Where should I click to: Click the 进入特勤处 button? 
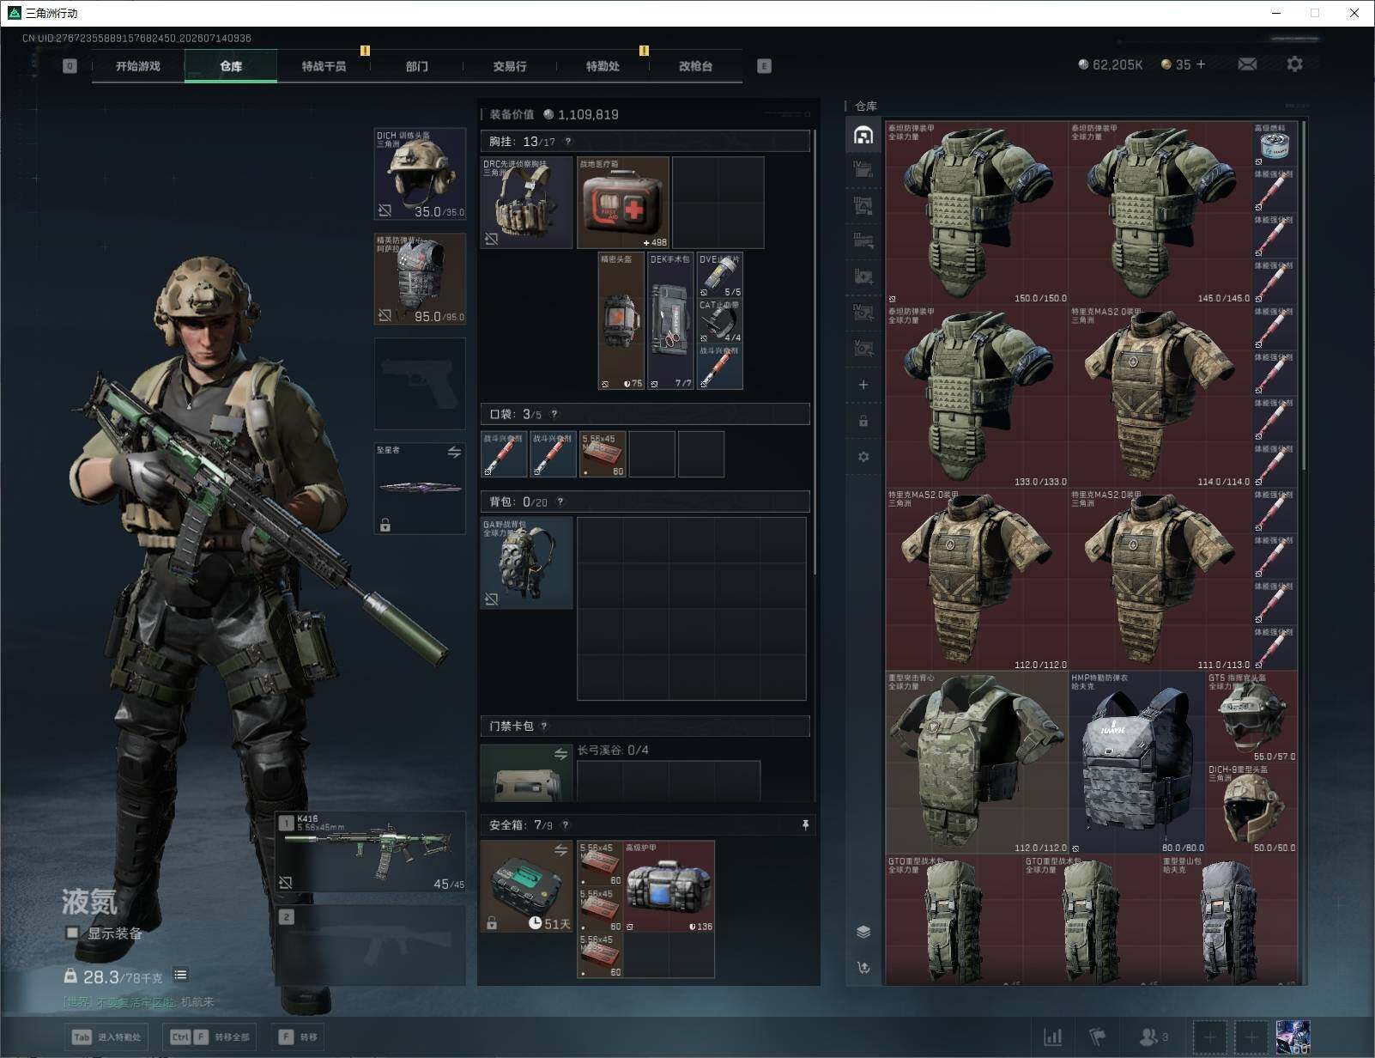[x=107, y=1037]
